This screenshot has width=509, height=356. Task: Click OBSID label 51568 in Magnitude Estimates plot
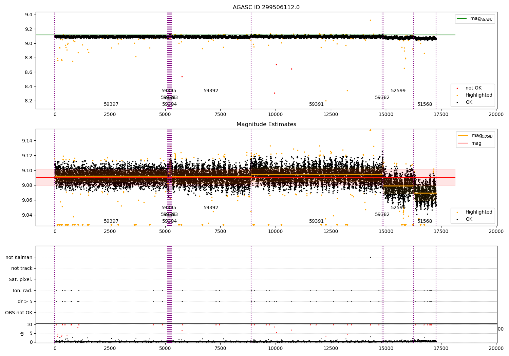pyautogui.click(x=425, y=221)
